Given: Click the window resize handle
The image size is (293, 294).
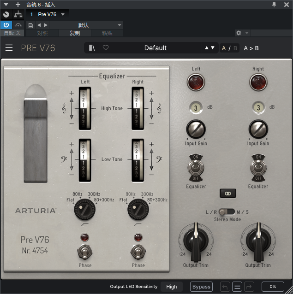Looking at the screenshot, I should (x=289, y=290).
